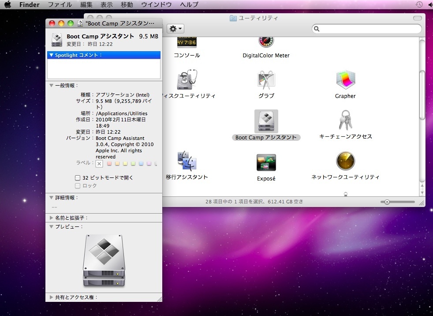This screenshot has width=433, height=316.
Task: Click the Boot Camp icon in Info header
Action: click(57, 40)
